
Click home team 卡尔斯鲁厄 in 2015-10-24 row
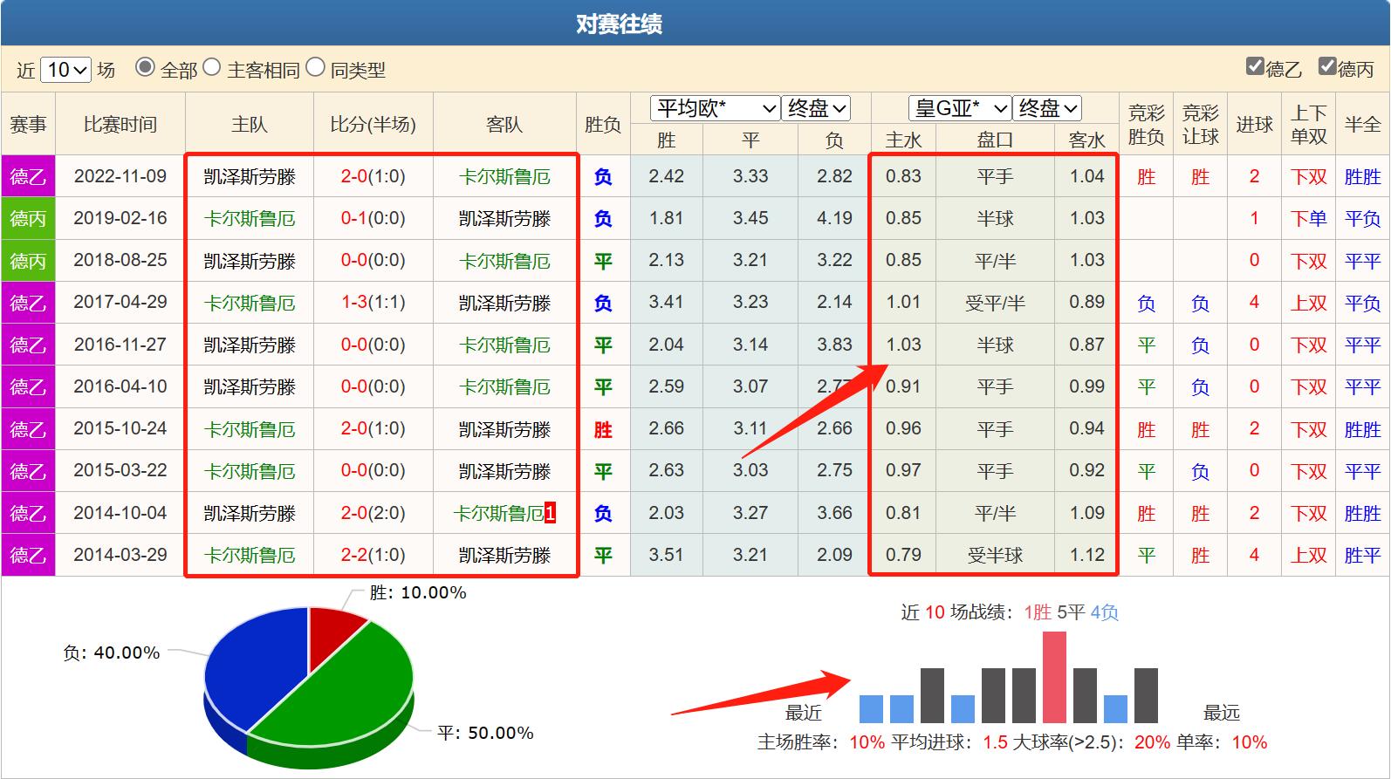tap(250, 429)
